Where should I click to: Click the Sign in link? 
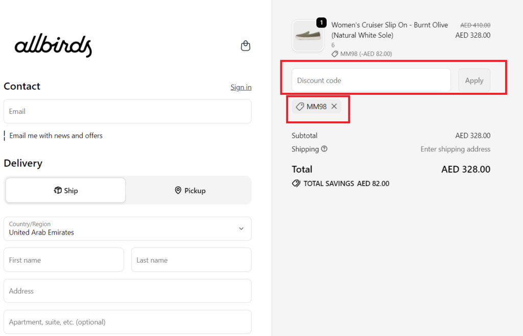click(241, 87)
